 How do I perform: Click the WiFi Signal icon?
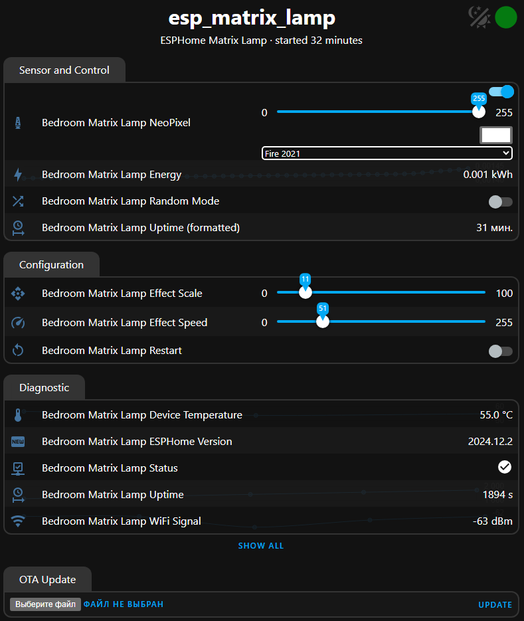pos(18,521)
